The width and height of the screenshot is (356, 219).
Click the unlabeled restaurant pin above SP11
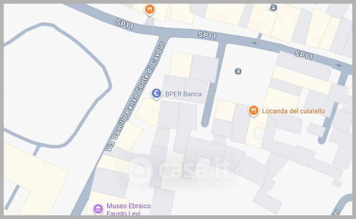click(x=150, y=9)
